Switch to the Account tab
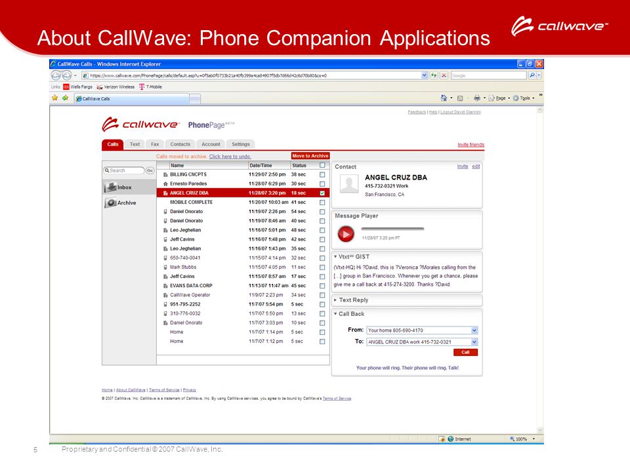This screenshot has width=630, height=472. (211, 144)
